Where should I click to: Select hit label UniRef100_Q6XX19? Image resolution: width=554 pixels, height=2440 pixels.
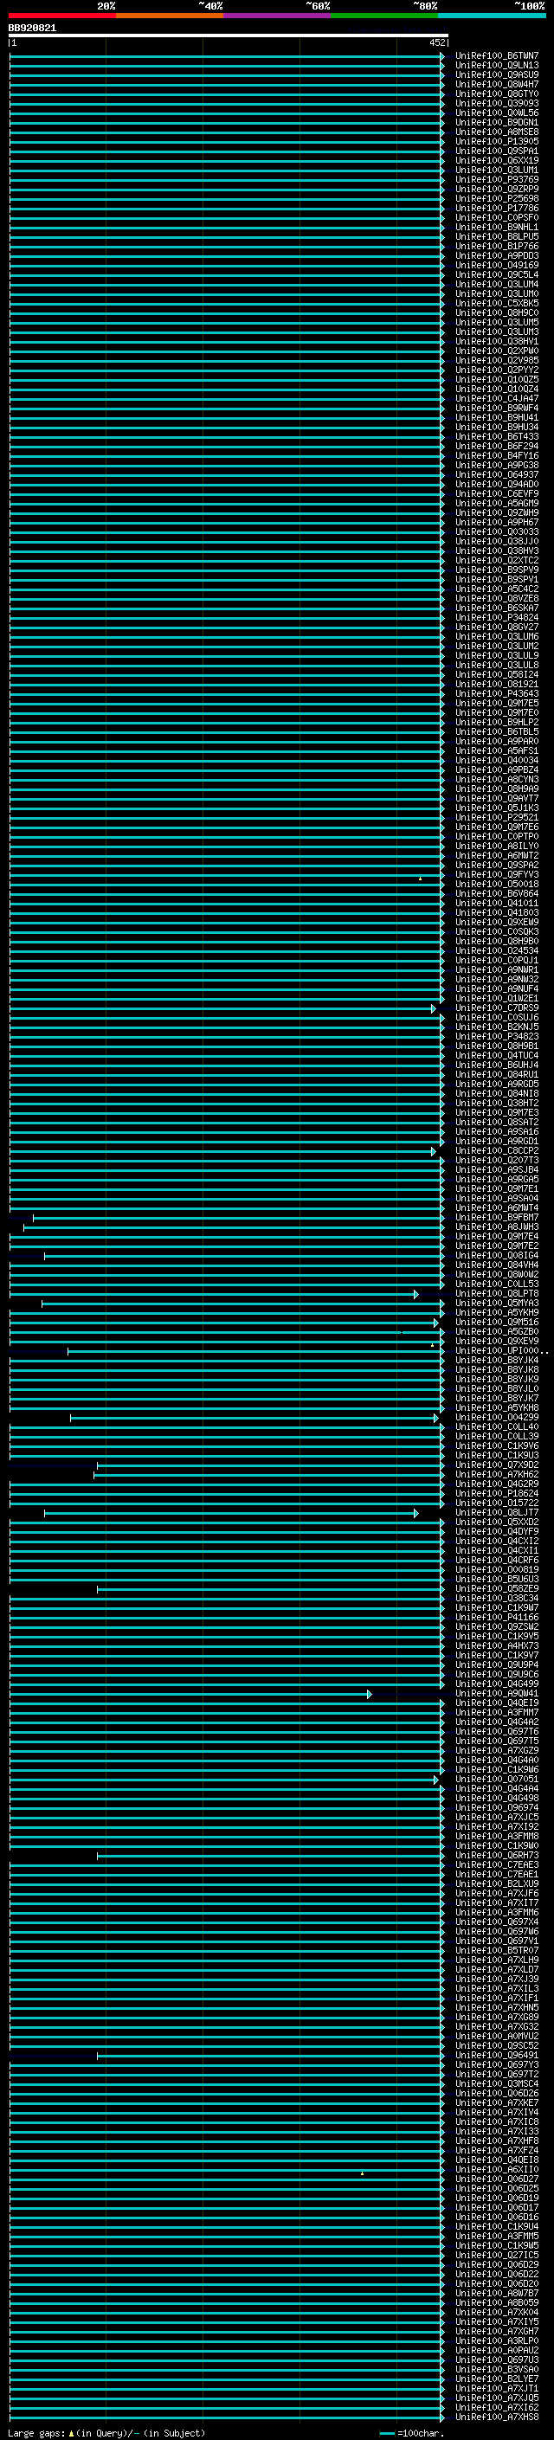coord(497,160)
